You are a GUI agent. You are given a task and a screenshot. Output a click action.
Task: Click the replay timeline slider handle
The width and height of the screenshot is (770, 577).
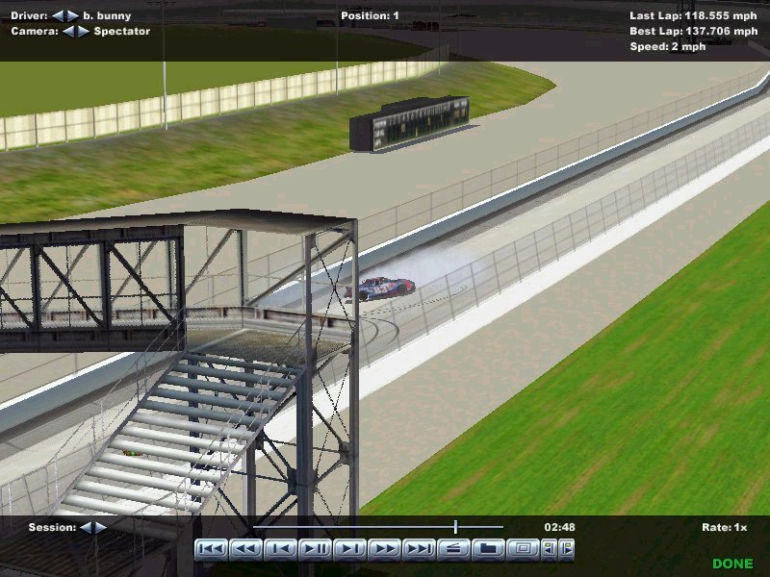pos(455,527)
